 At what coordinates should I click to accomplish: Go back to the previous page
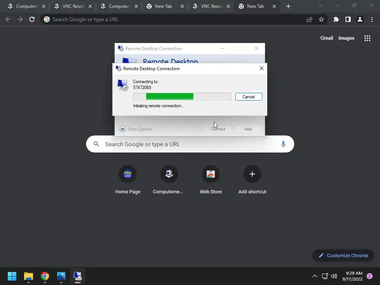pyautogui.click(x=8, y=19)
